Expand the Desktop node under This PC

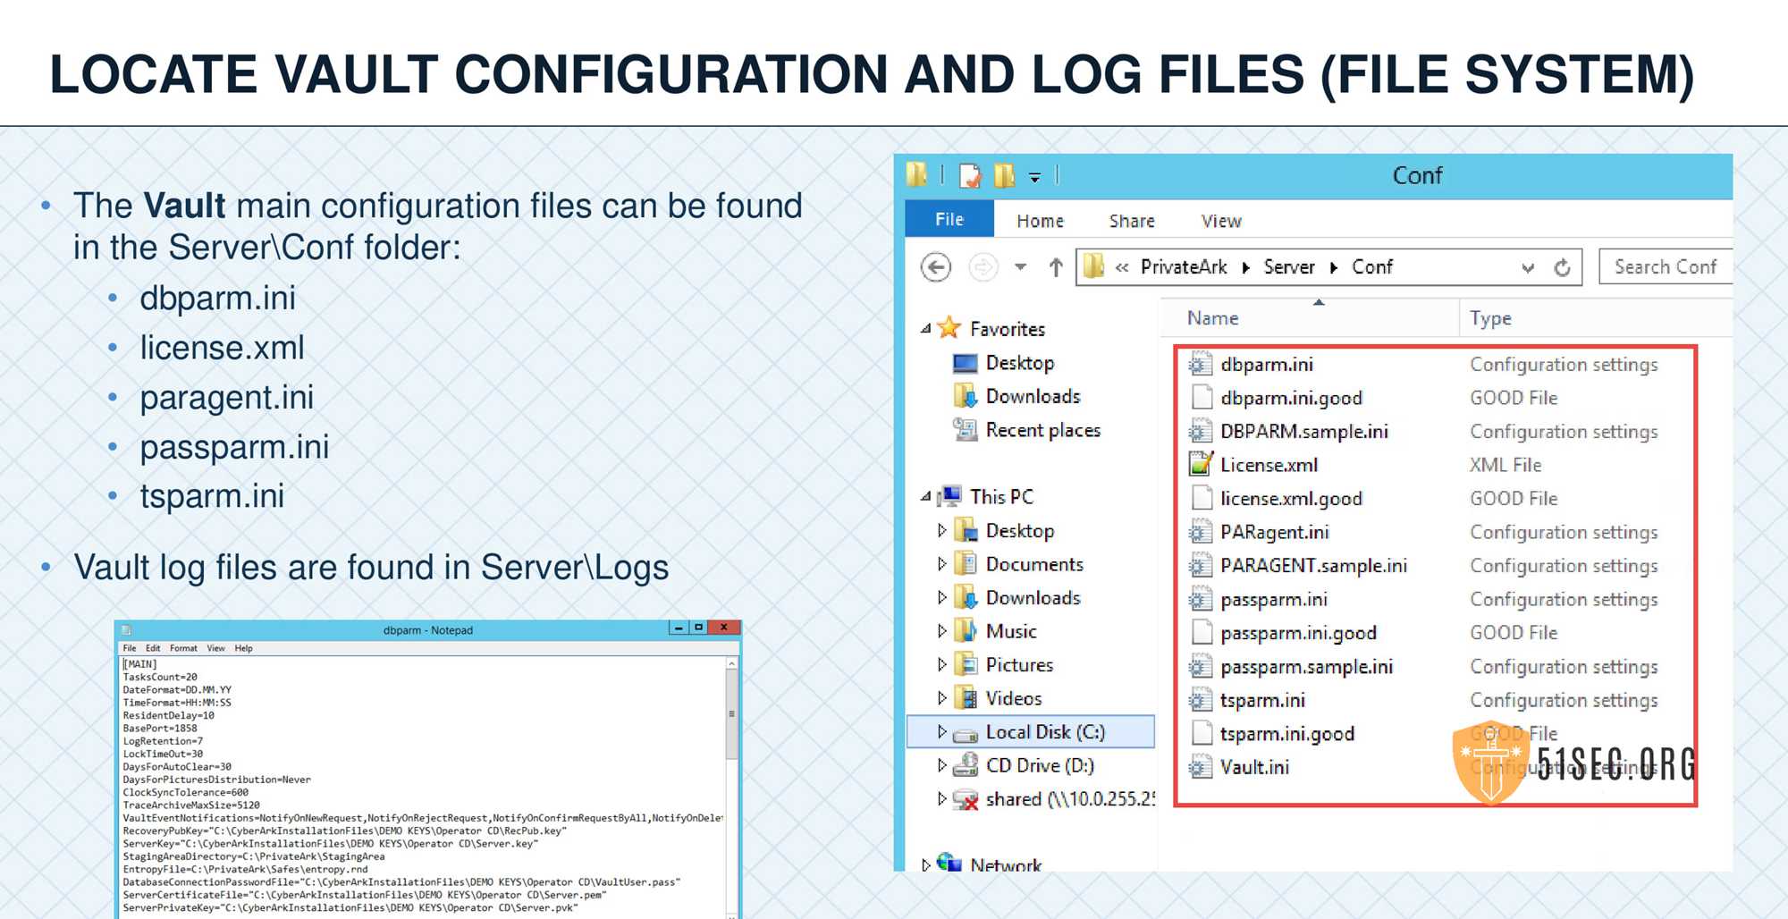[x=941, y=530]
